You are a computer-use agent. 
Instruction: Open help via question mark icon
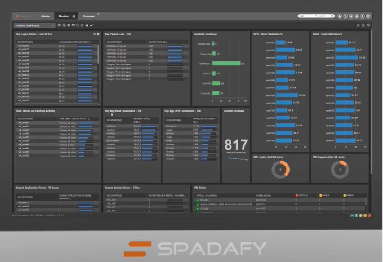click(363, 16)
